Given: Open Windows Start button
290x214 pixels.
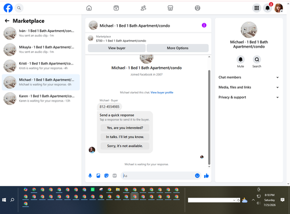Looking at the screenshot, I should [x=4, y=200].
